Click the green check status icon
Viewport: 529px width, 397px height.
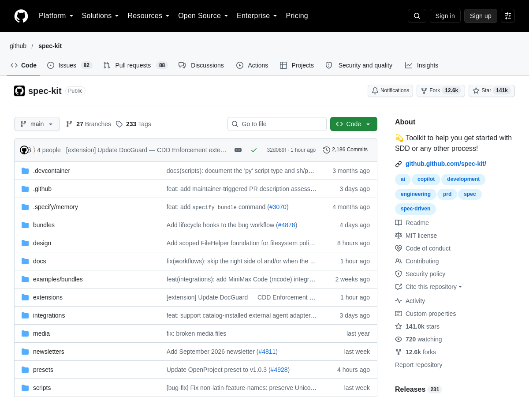(254, 150)
